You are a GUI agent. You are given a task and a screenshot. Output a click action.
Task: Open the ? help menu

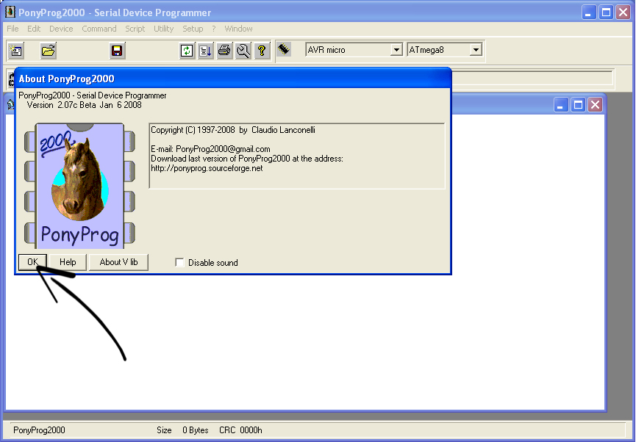click(214, 29)
